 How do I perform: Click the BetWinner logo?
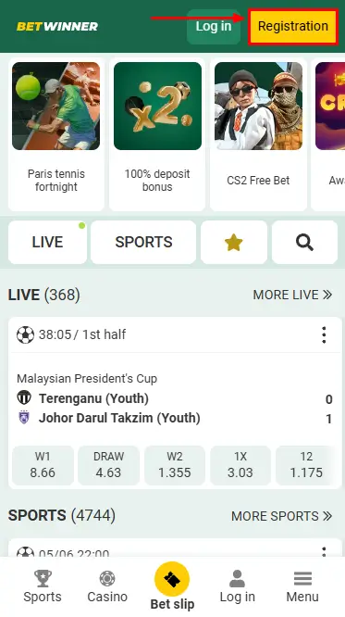[x=57, y=26]
